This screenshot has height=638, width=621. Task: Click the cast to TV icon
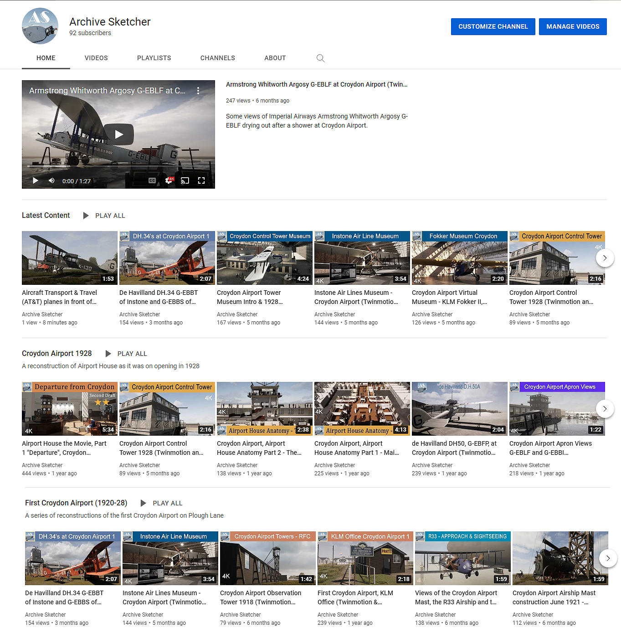click(185, 180)
